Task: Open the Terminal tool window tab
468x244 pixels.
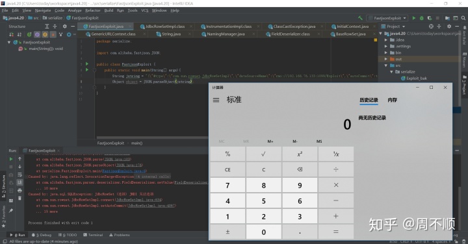Action: [93, 235]
